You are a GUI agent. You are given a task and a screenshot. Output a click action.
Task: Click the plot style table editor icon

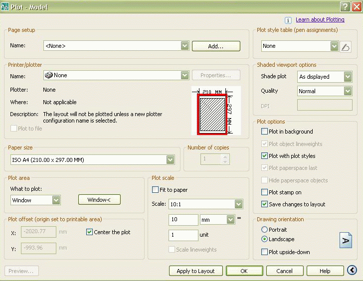tap(346, 47)
